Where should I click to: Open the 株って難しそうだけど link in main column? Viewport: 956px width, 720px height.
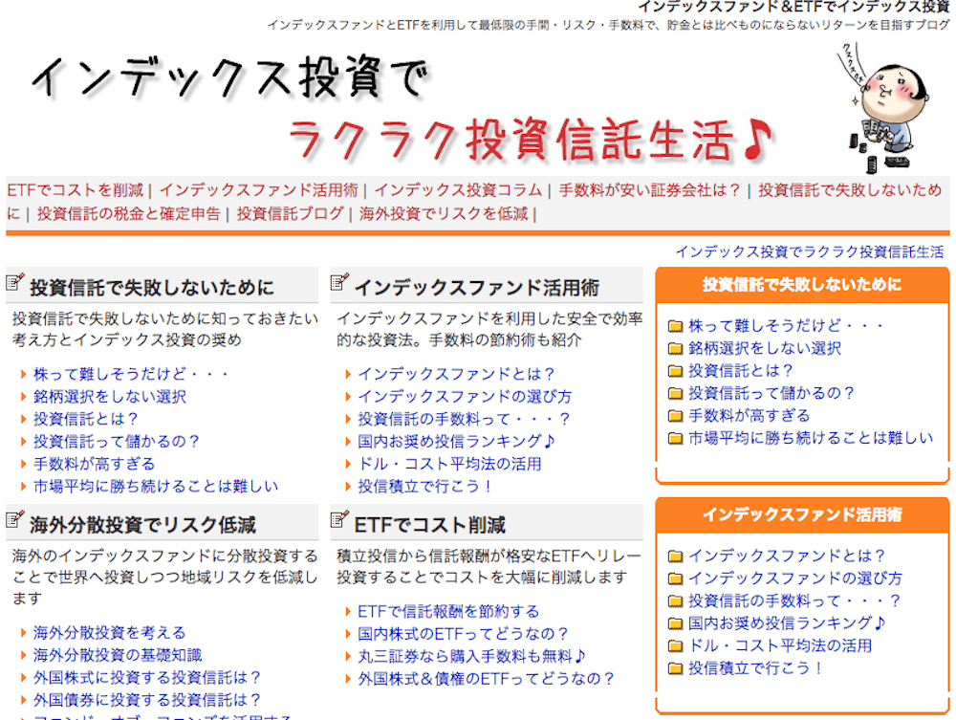[131, 374]
